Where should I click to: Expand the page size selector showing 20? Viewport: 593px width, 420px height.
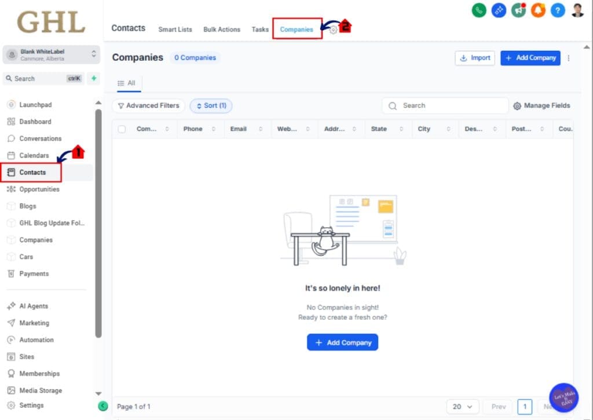coord(462,407)
